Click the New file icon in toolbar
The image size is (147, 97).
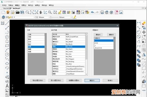click(x=3, y=12)
